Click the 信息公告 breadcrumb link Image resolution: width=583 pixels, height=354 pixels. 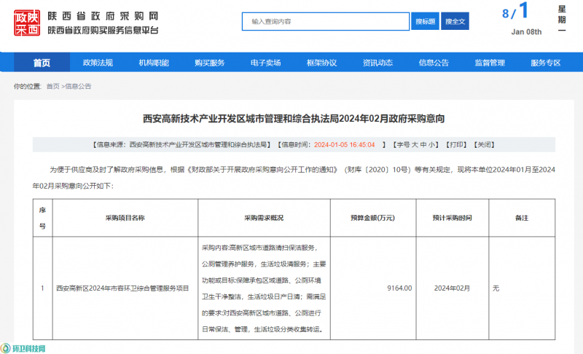(79, 86)
